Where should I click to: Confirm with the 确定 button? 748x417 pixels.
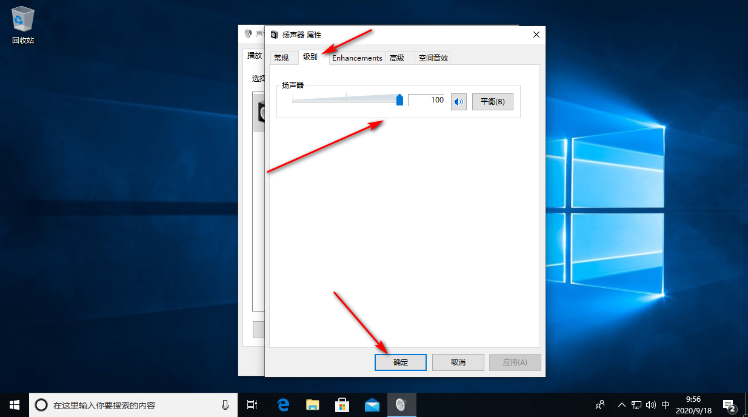click(401, 362)
